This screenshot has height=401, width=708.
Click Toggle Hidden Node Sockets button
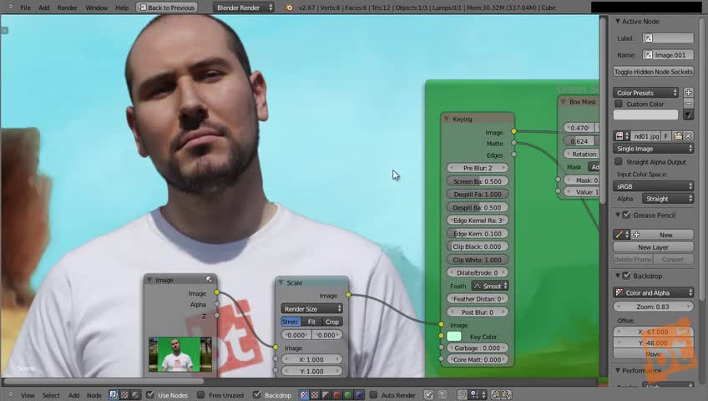654,71
